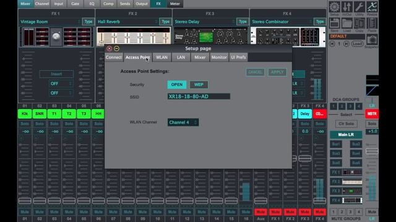Open second OFF dropdown in FX 1
Image resolution: width=396 pixels, height=222 pixels.
click(x=61, y=93)
